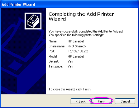Cancel the Add Printer Wizard
The width and height of the screenshot is (139, 108).
125,101
